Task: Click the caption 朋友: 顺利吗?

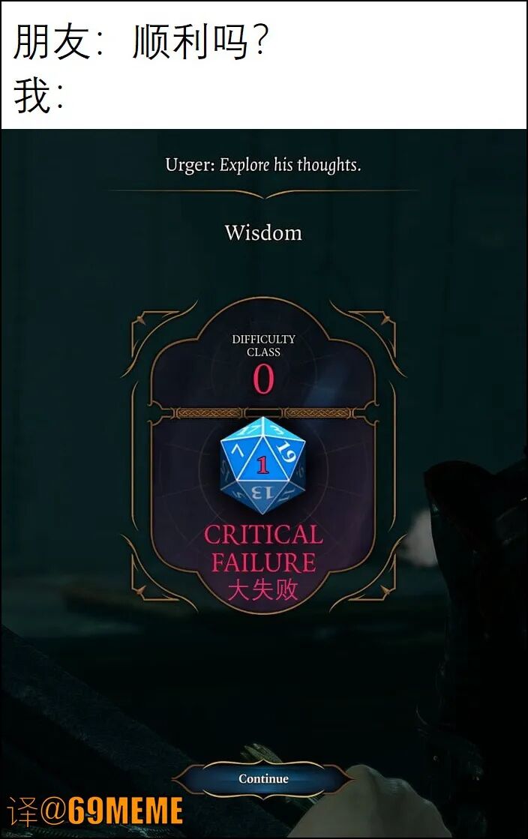Action: pyautogui.click(x=140, y=43)
